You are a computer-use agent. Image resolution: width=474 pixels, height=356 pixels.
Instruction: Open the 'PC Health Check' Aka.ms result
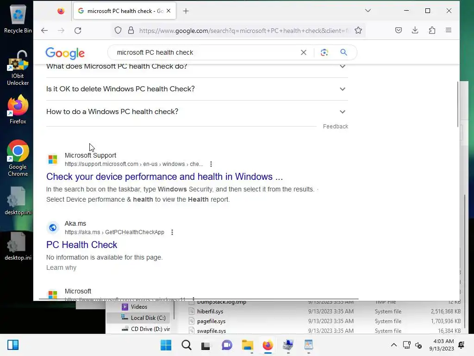pos(81,245)
